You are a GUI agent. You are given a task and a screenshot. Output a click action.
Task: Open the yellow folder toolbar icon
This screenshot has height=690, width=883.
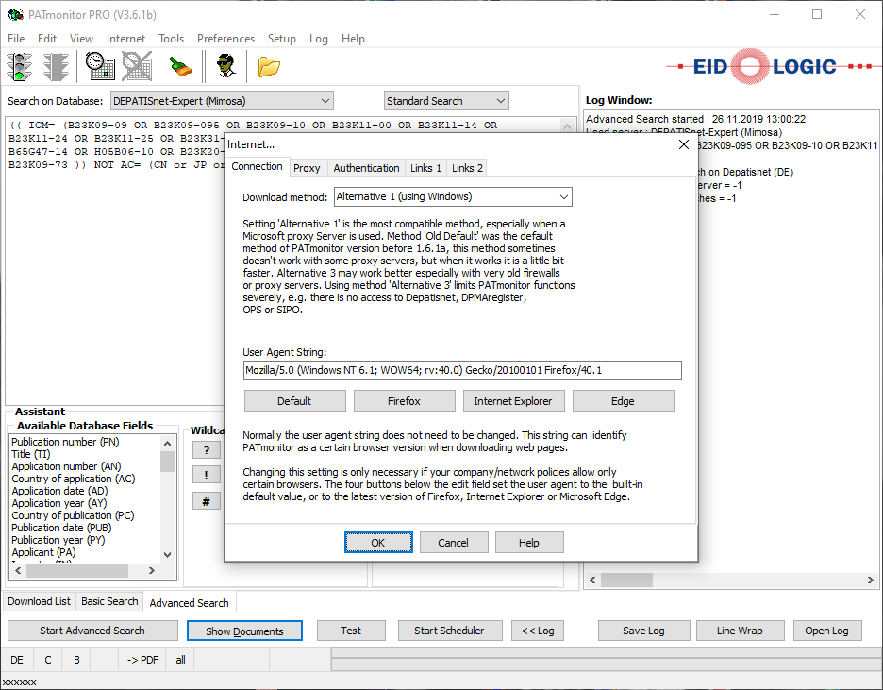(269, 66)
